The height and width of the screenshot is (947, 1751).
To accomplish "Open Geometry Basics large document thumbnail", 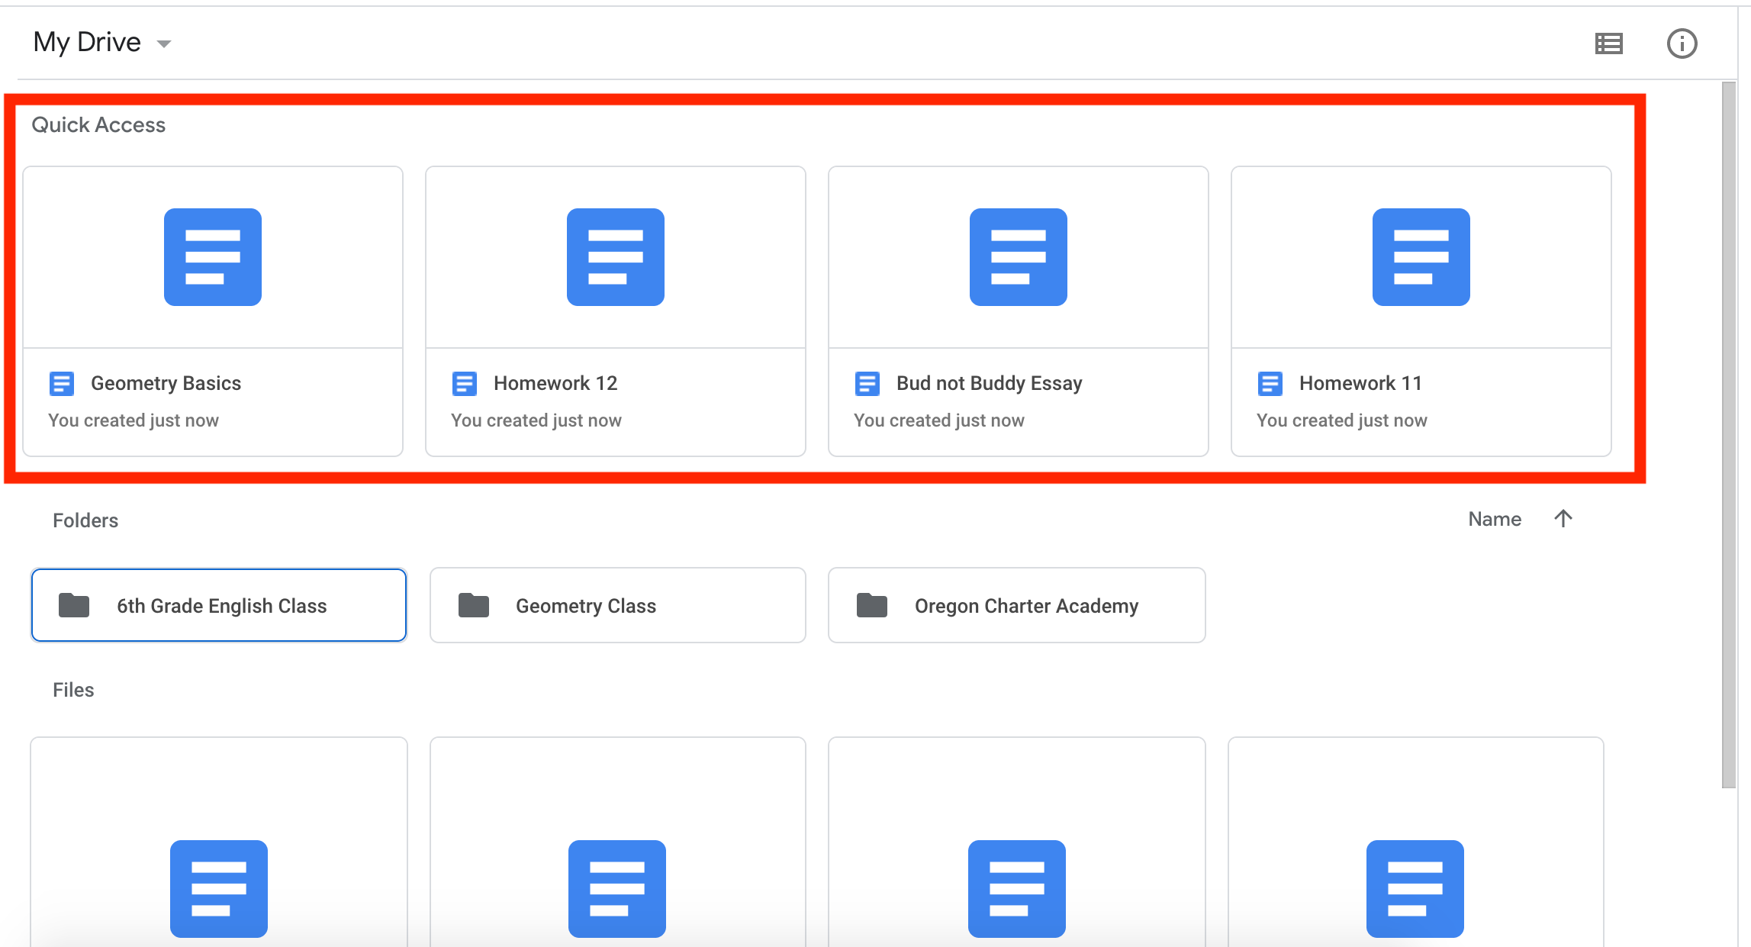I will click(x=213, y=257).
